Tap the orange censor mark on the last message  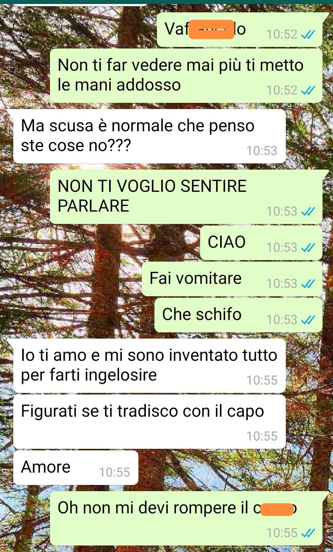coord(277,509)
